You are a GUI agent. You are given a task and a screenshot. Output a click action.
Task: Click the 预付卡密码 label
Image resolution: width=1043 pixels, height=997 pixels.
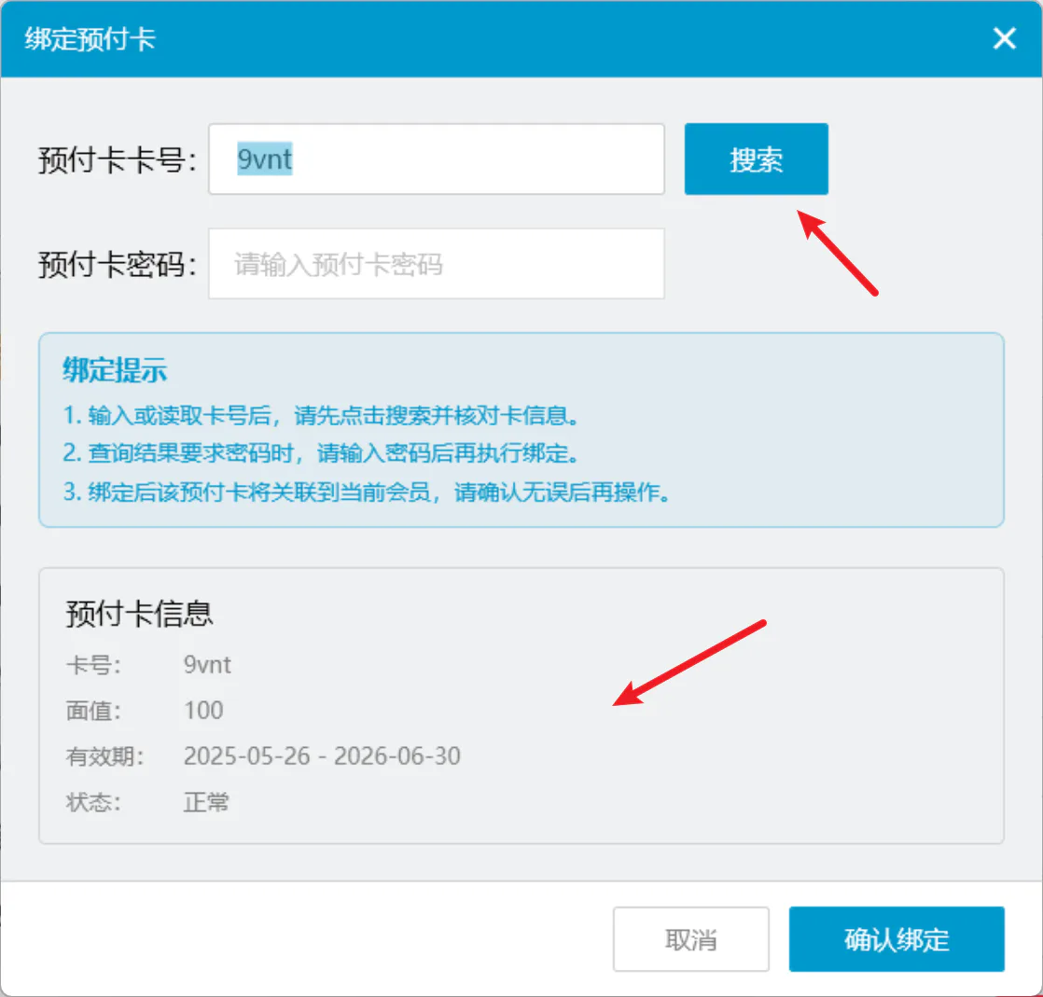click(117, 265)
